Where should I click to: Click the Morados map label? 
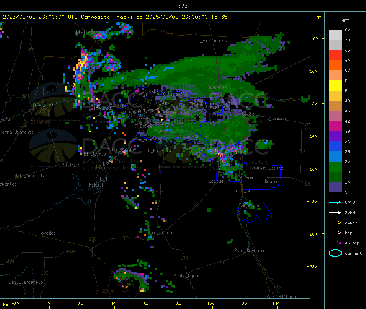(47, 233)
